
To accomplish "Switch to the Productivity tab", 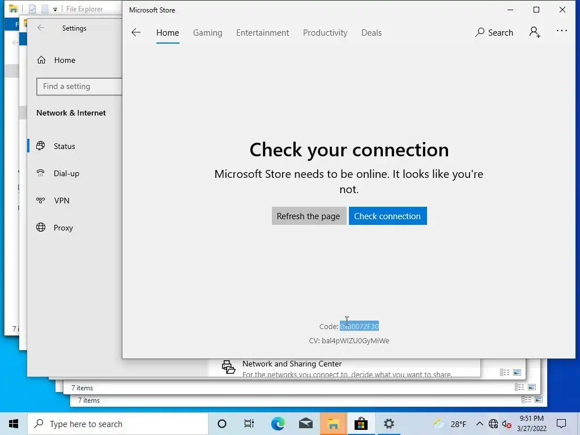I will 325,32.
